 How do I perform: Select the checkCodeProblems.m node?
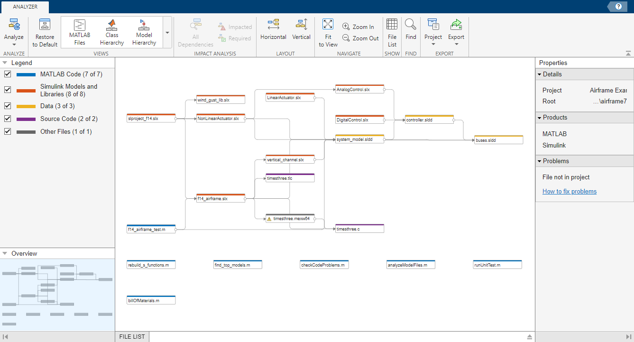[325, 265]
